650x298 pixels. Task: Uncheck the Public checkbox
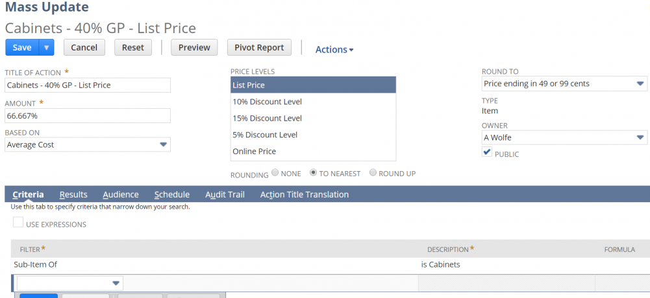486,152
